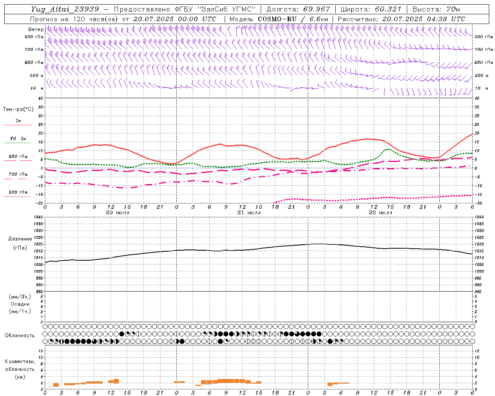Click the 700 гПа temperature legend line
The image size is (495, 396).
click(18, 178)
